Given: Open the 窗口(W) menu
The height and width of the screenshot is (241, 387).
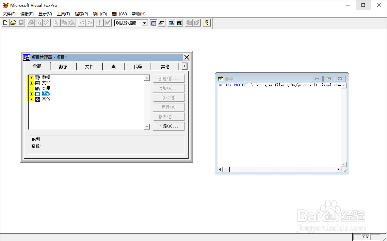Looking at the screenshot, I should 119,14.
